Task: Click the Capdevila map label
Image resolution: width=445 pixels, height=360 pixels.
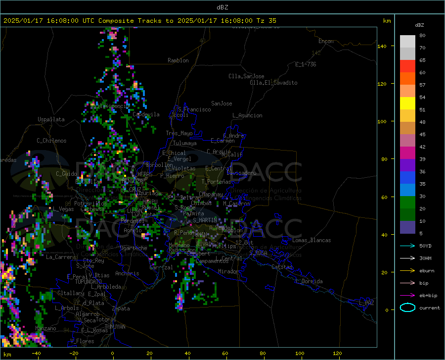Action: 146,114
